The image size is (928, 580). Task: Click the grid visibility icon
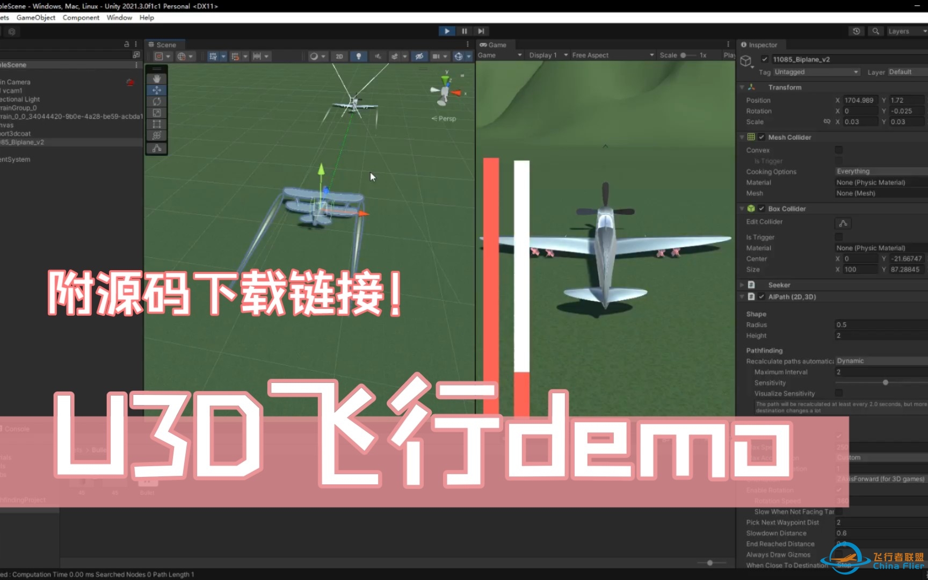tap(213, 56)
